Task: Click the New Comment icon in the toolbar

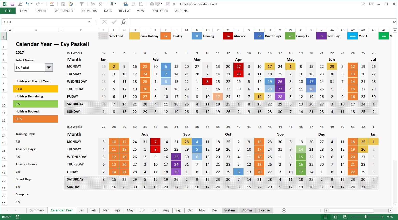Action: point(52,4)
